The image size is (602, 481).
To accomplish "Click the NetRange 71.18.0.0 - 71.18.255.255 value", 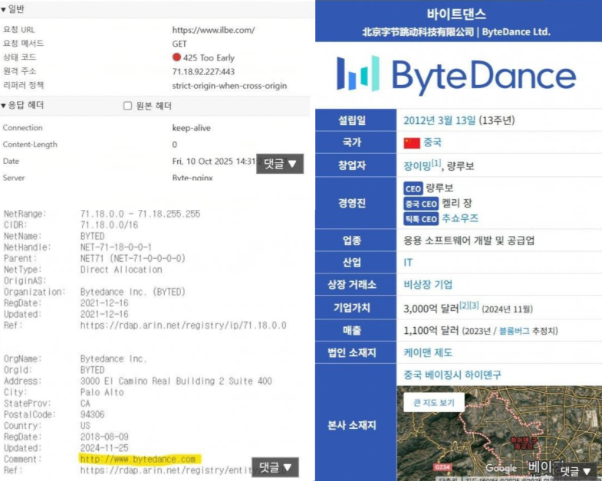I will coord(140,214).
